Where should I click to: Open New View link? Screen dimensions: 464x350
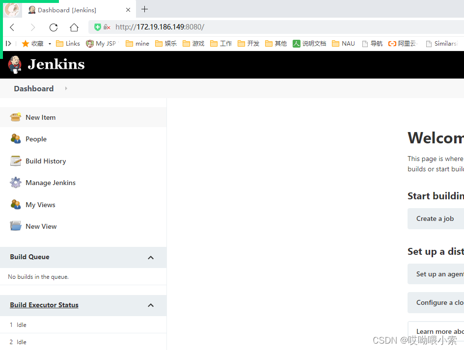point(41,226)
